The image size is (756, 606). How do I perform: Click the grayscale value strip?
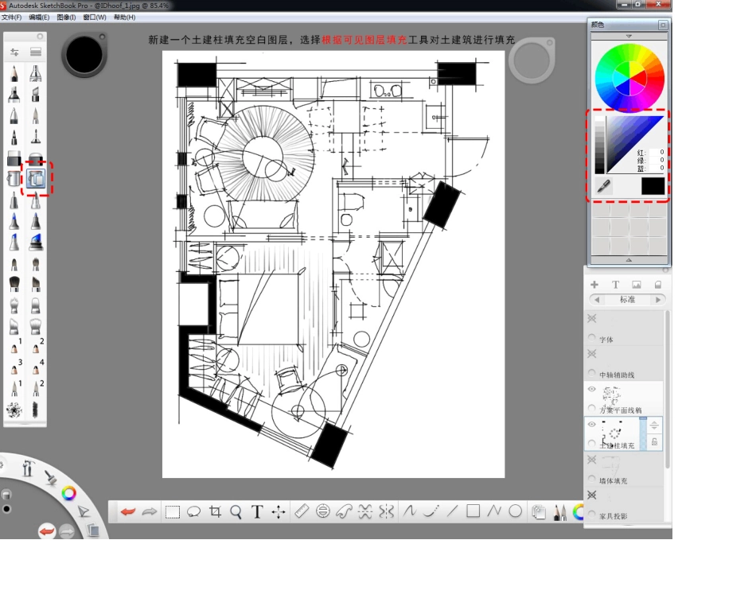(x=599, y=145)
